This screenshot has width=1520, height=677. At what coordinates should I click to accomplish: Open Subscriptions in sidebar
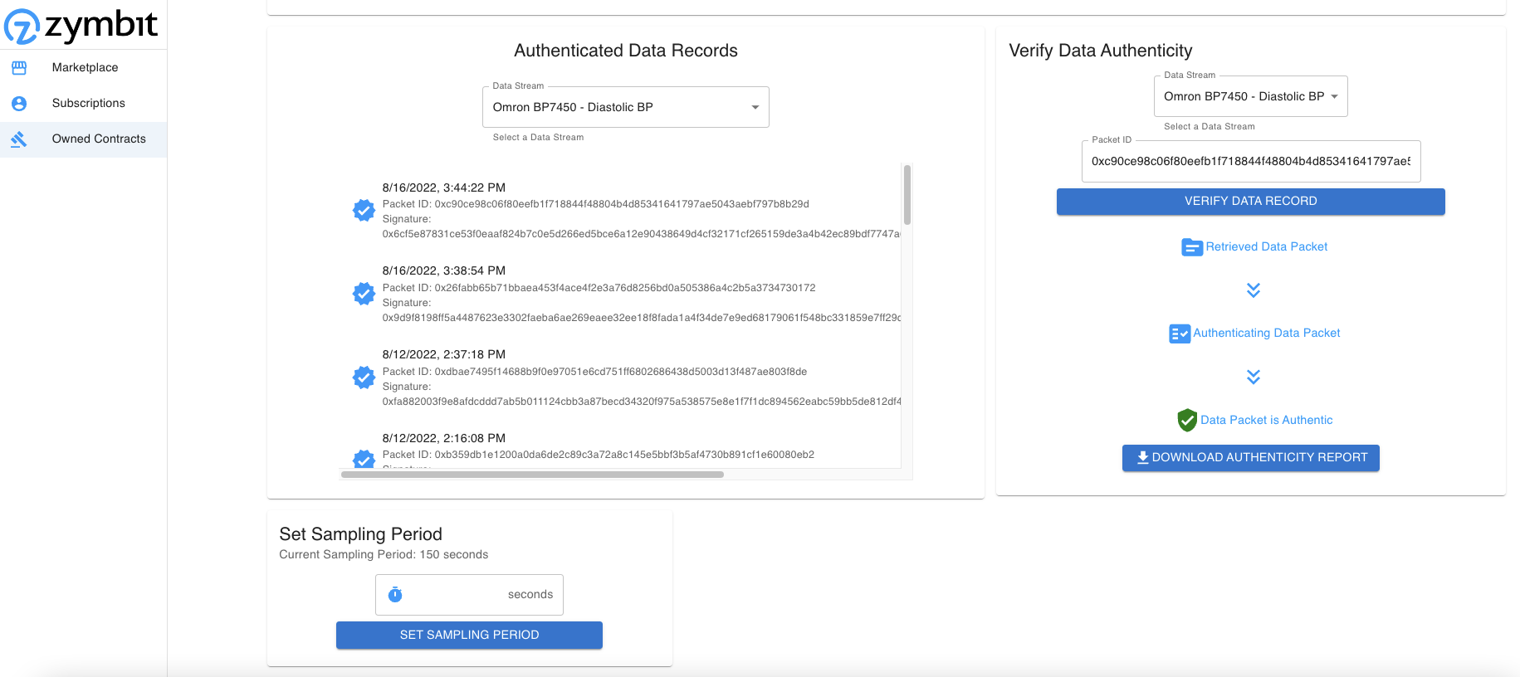pyautogui.click(x=83, y=103)
